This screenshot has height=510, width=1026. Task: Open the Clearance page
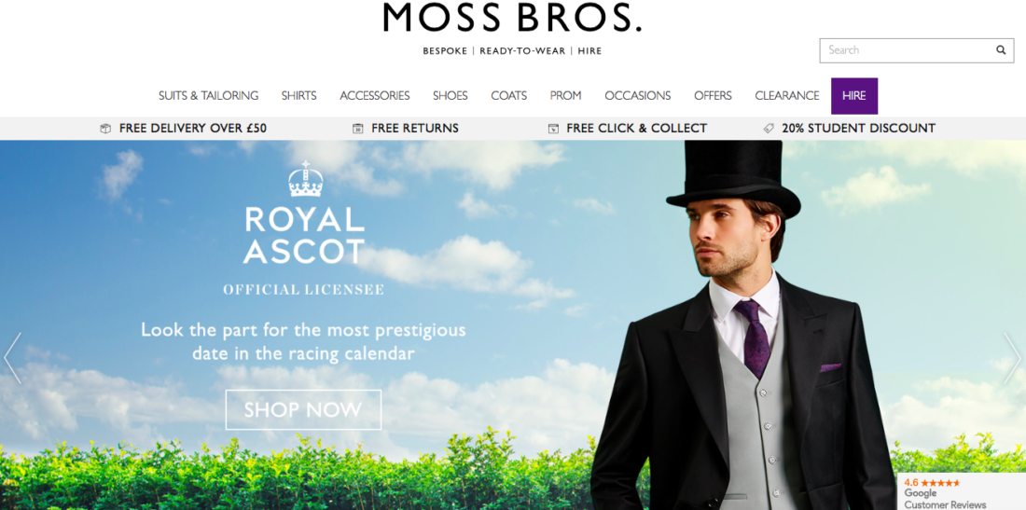point(787,96)
